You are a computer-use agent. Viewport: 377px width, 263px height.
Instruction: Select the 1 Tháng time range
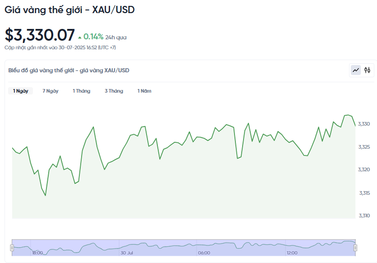[x=82, y=91]
